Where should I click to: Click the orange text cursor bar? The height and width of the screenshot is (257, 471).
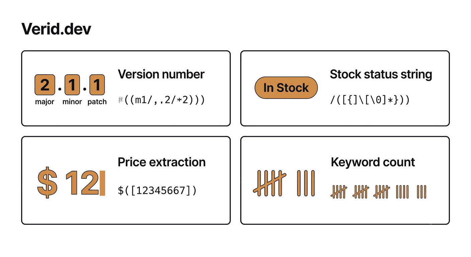pyautogui.click(x=102, y=183)
